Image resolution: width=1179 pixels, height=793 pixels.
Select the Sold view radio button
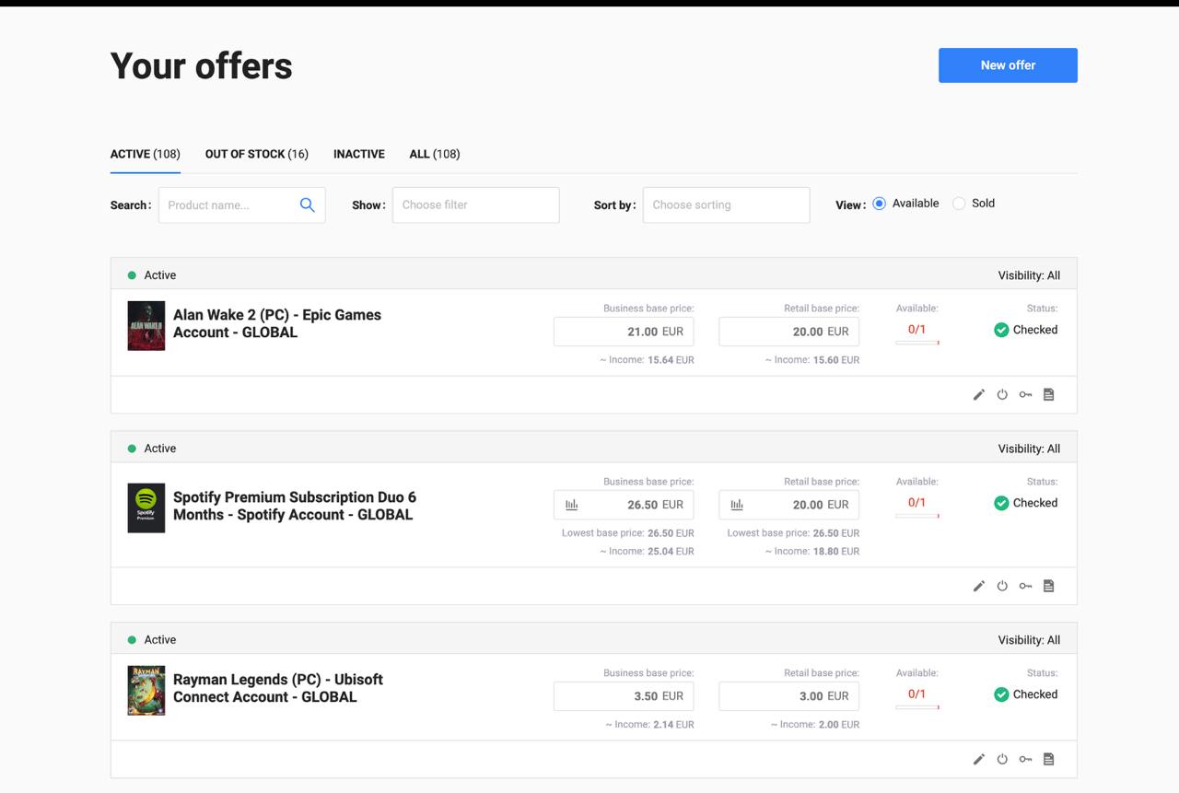pos(959,204)
